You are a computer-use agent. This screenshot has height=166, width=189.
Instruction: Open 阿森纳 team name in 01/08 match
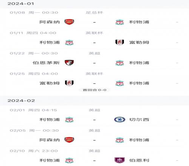[50, 22]
